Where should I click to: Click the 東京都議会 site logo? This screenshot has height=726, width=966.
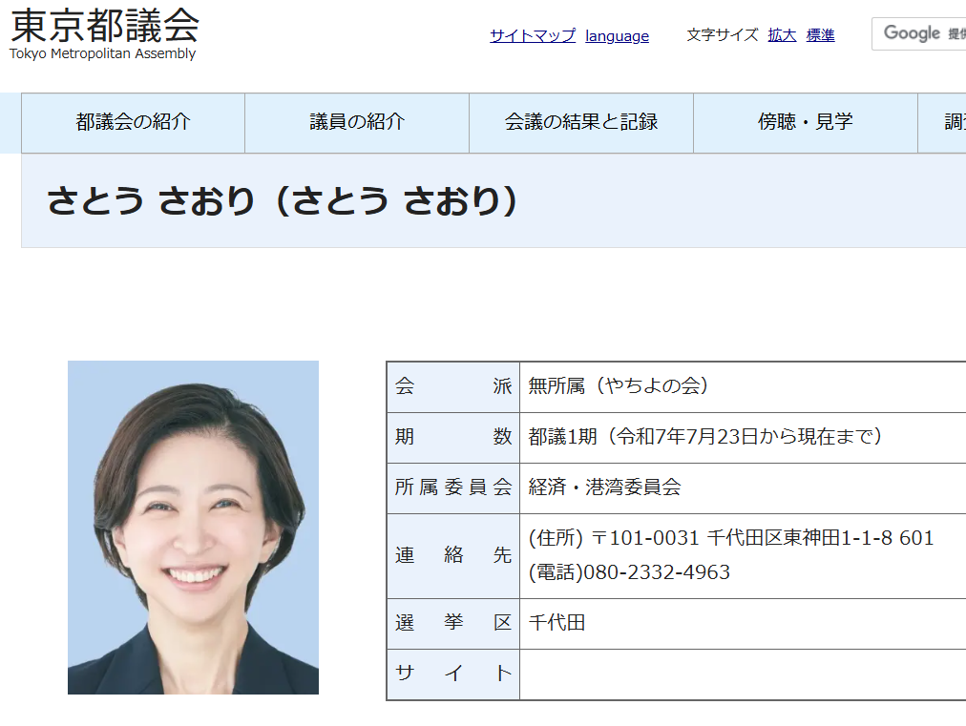coord(104,32)
